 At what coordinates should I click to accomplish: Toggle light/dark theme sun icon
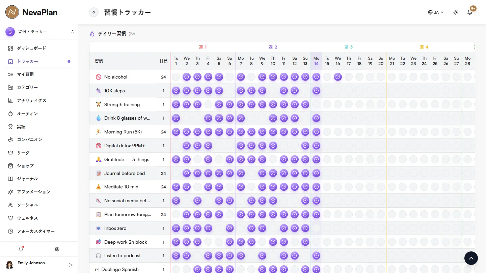pyautogui.click(x=456, y=12)
